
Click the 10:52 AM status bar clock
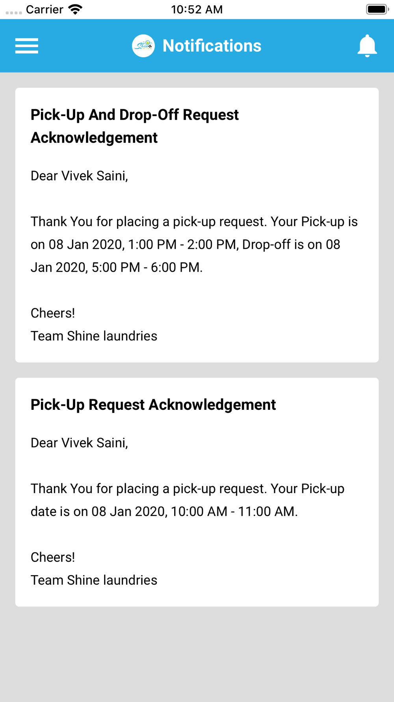197,9
